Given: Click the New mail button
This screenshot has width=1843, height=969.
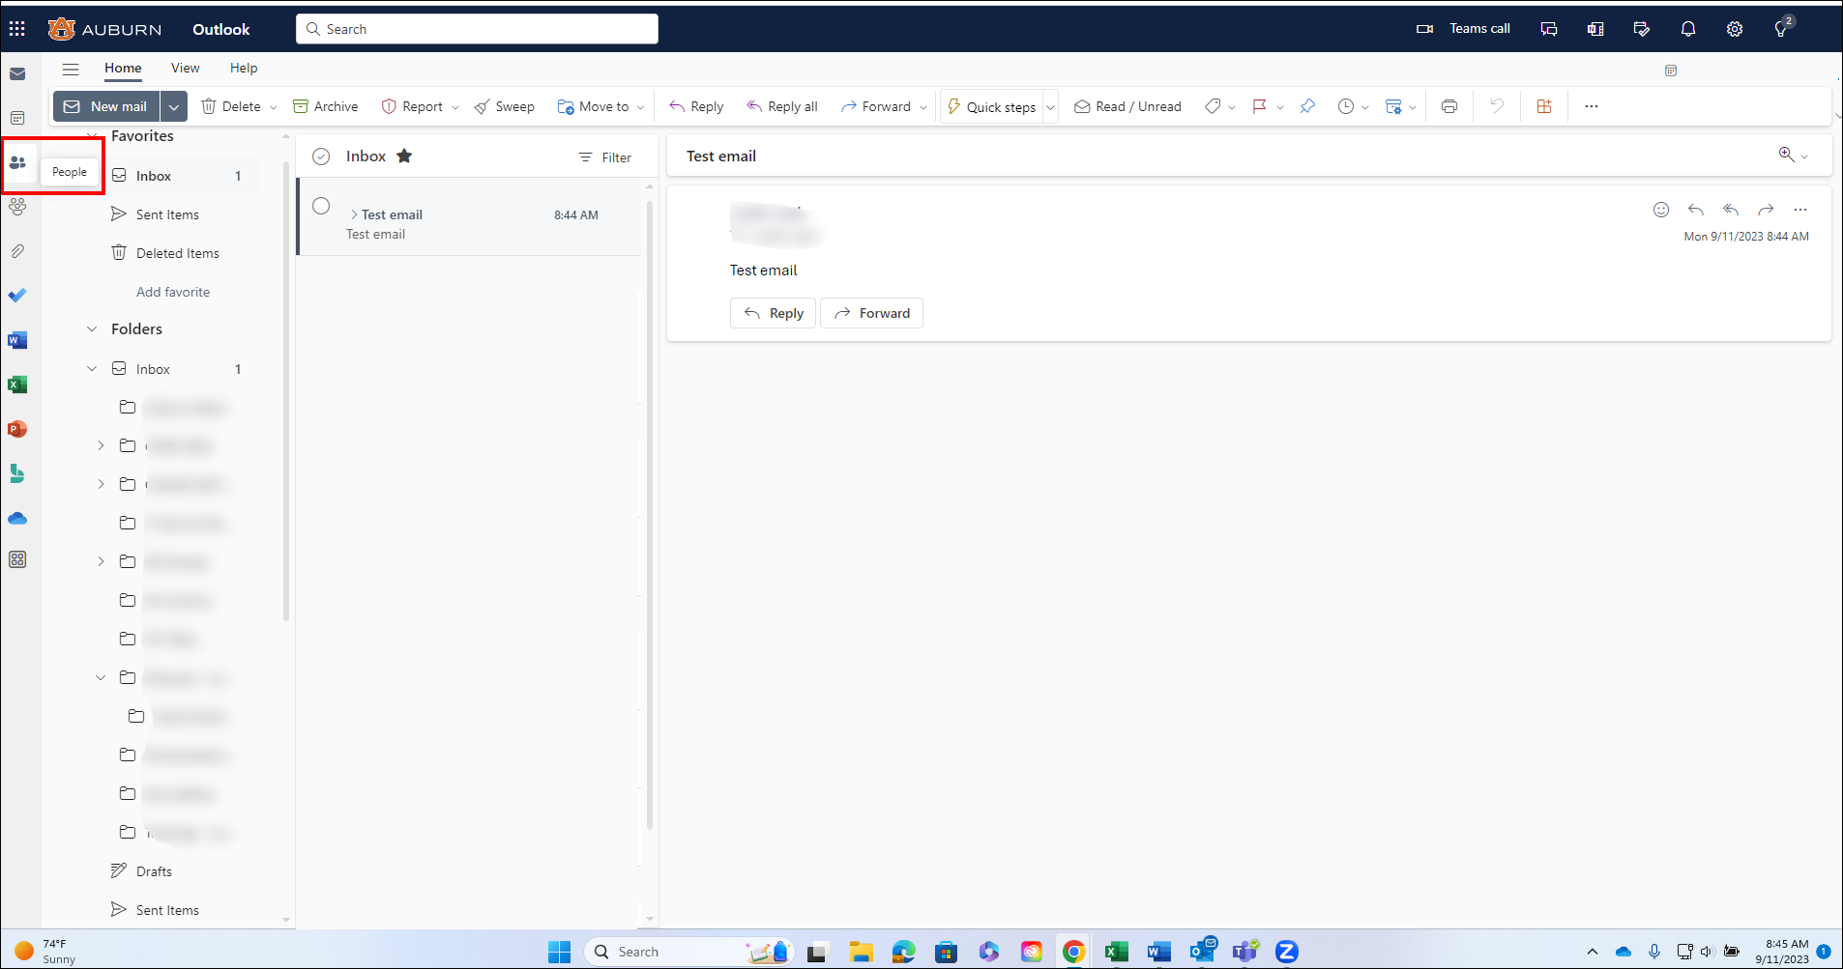Looking at the screenshot, I should 106,106.
